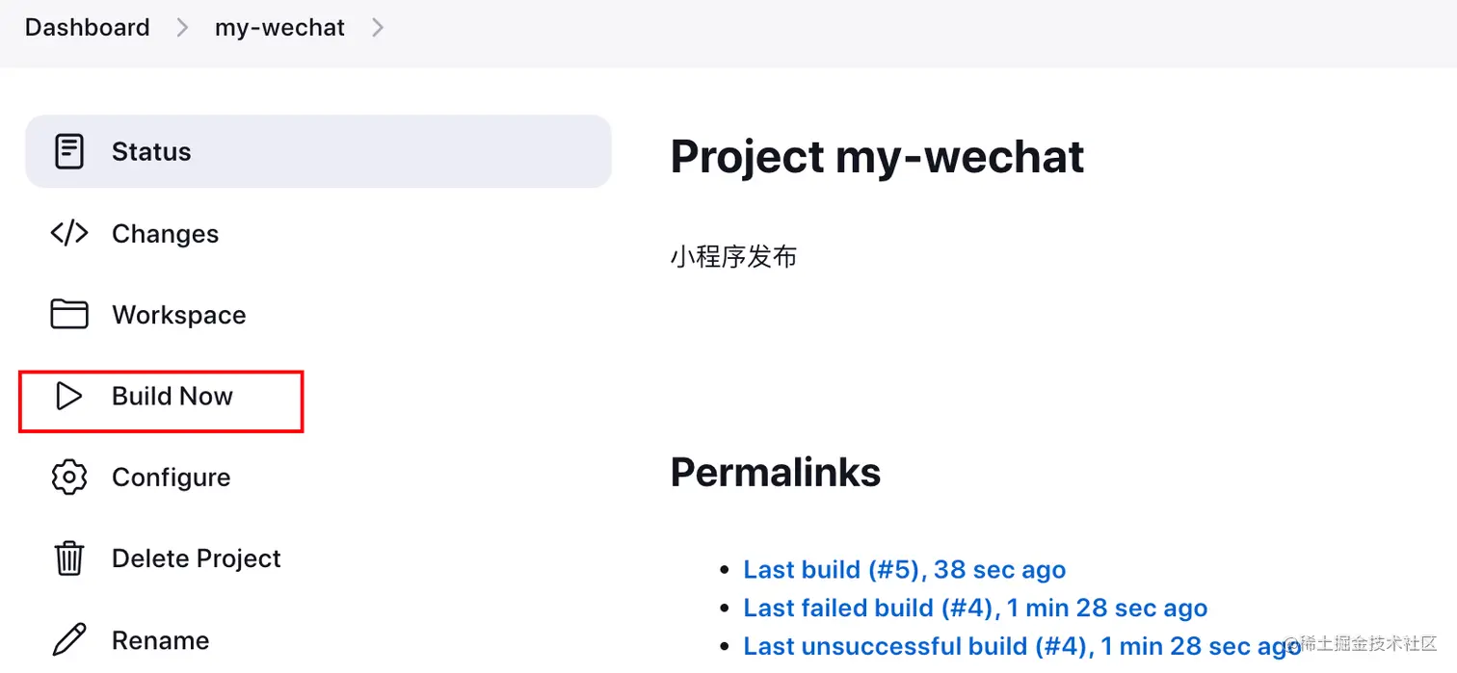Click the Workspace folder icon
Image resolution: width=1457 pixels, height=673 pixels.
69,314
